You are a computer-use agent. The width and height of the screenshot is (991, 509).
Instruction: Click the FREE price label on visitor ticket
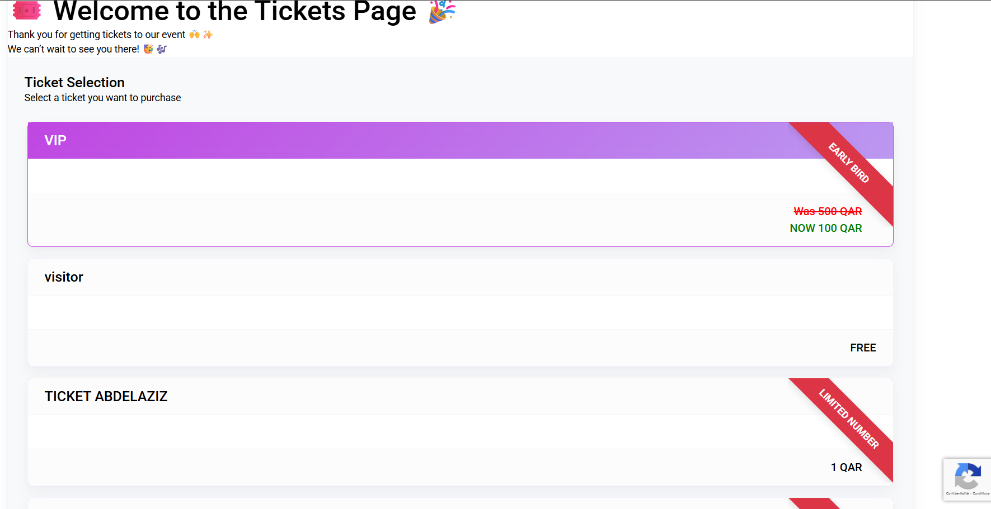point(863,348)
